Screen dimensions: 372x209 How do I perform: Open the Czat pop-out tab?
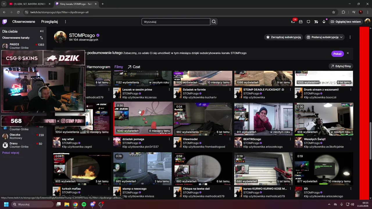click(x=134, y=67)
